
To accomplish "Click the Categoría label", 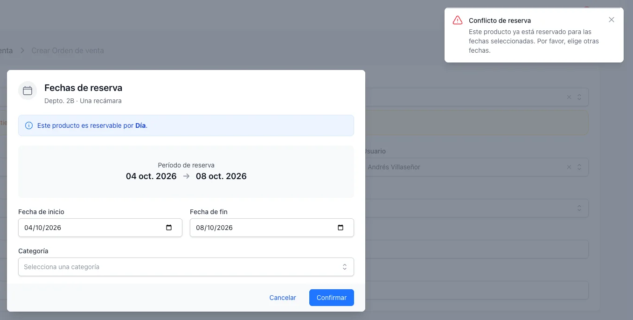I will click(x=33, y=251).
